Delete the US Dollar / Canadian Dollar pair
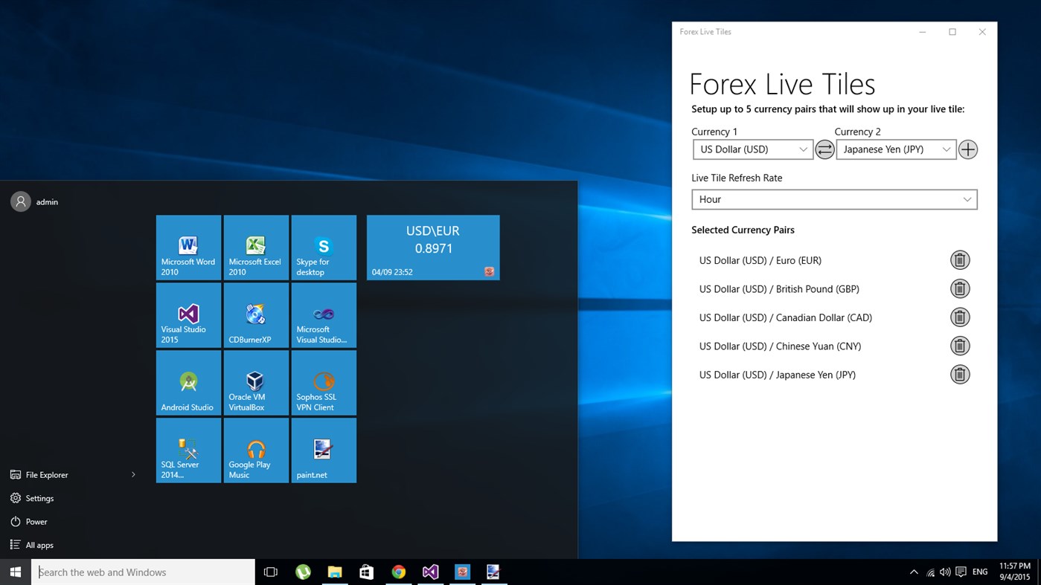The width and height of the screenshot is (1041, 585). [x=960, y=317]
